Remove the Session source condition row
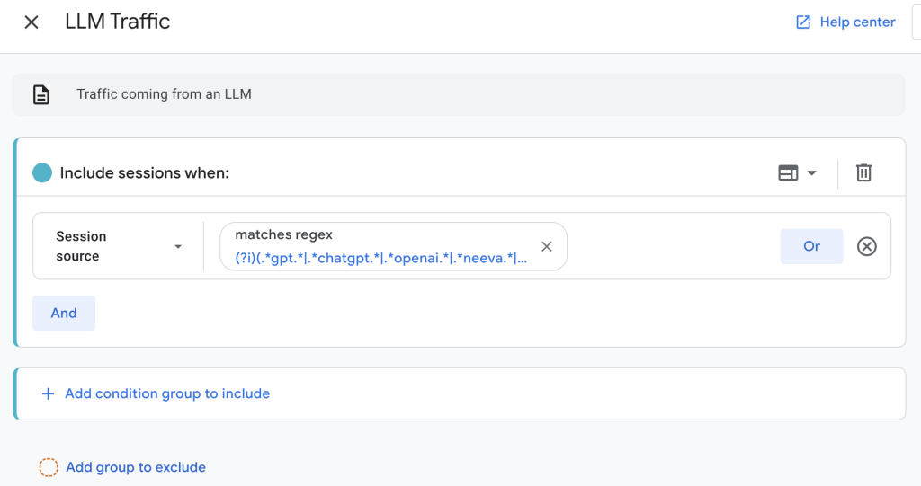The width and height of the screenshot is (921, 486). (866, 246)
